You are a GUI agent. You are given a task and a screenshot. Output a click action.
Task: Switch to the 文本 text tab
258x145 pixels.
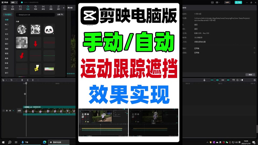[x=20, y=8]
